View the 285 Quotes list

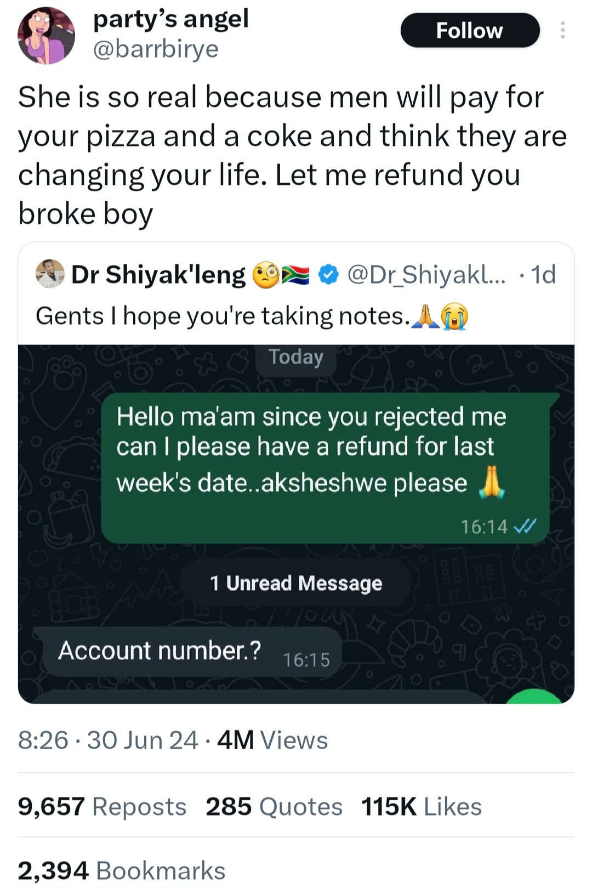[x=274, y=806]
